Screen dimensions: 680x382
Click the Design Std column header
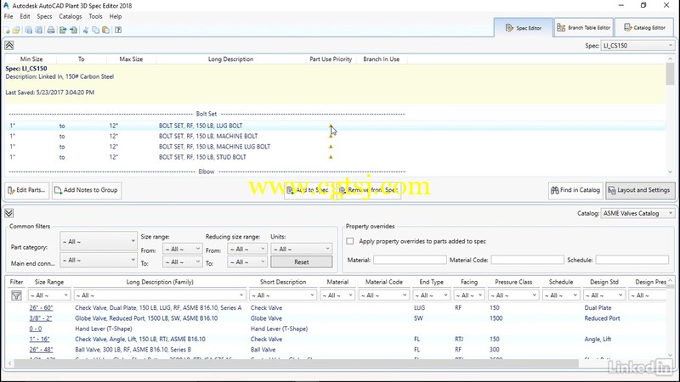click(604, 282)
